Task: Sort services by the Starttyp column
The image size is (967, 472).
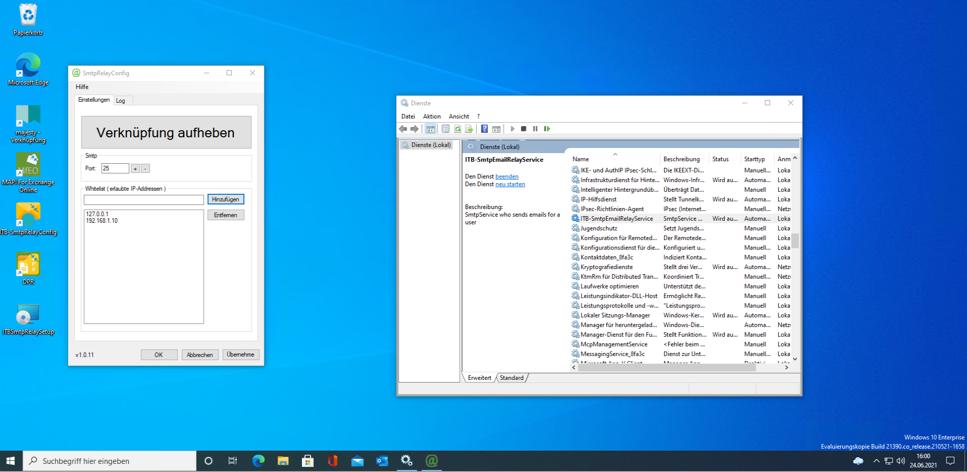Action: click(x=754, y=159)
